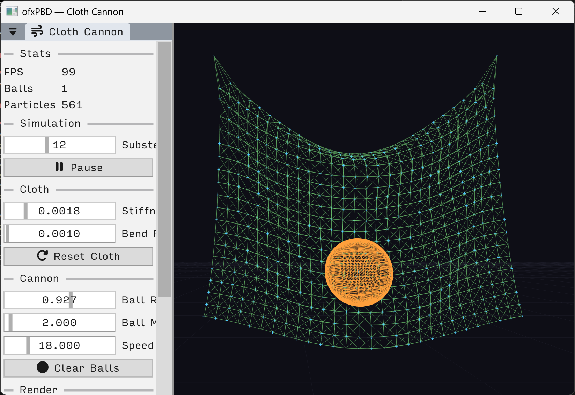Click the Substeps slider showing 12

[59, 145]
